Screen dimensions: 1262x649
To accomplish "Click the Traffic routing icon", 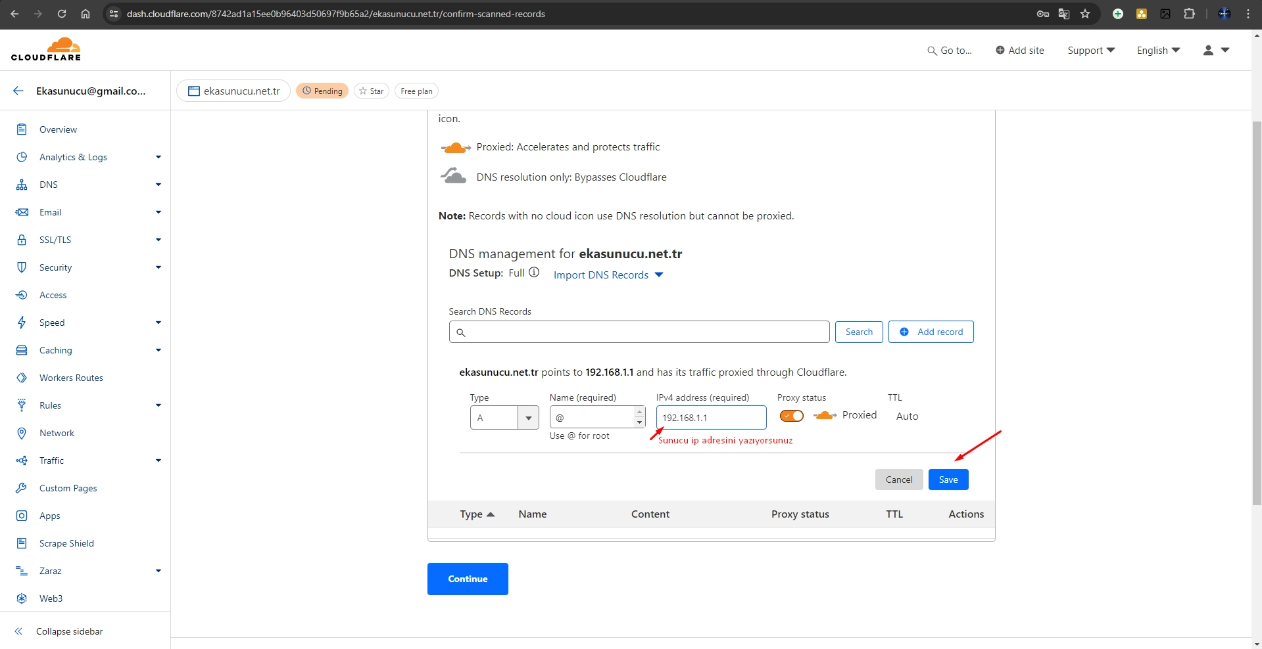I will (x=22, y=460).
